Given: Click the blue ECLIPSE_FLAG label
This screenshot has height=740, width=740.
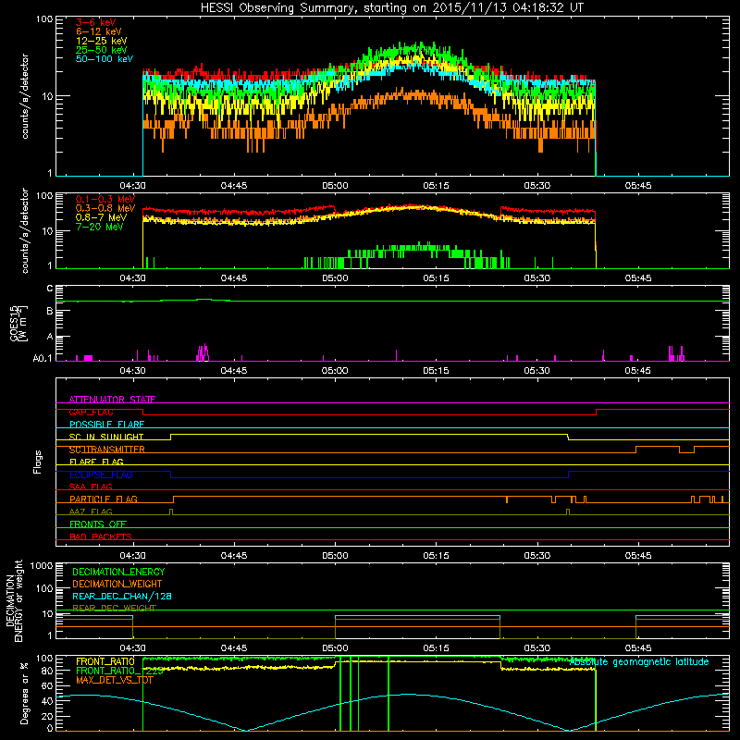Looking at the screenshot, I should (101, 475).
